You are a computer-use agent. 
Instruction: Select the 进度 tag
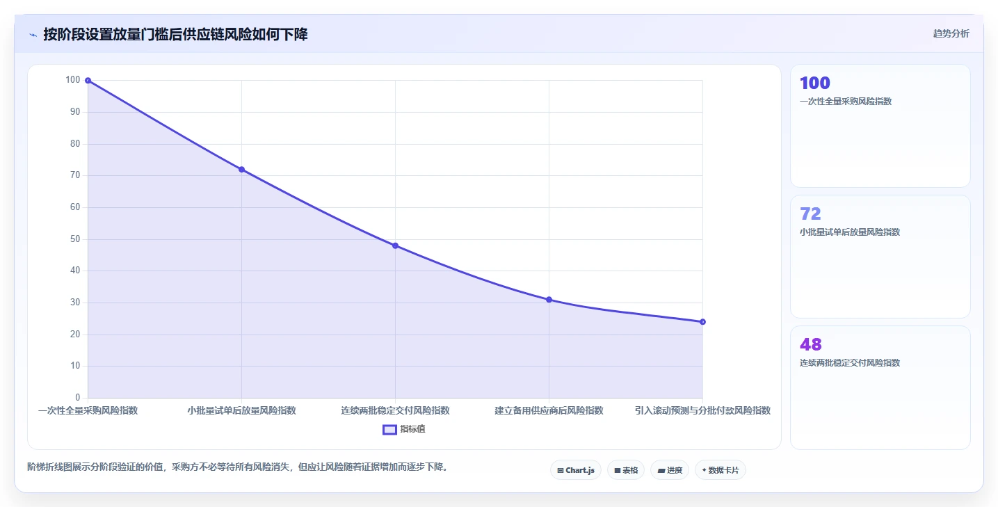point(670,470)
